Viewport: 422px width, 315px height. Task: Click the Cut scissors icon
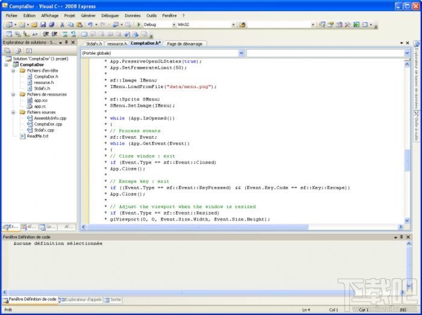63,25
